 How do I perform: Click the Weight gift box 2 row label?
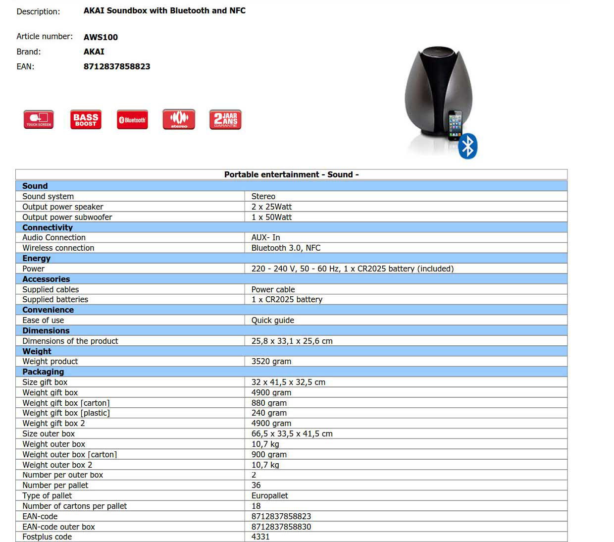click(53, 423)
